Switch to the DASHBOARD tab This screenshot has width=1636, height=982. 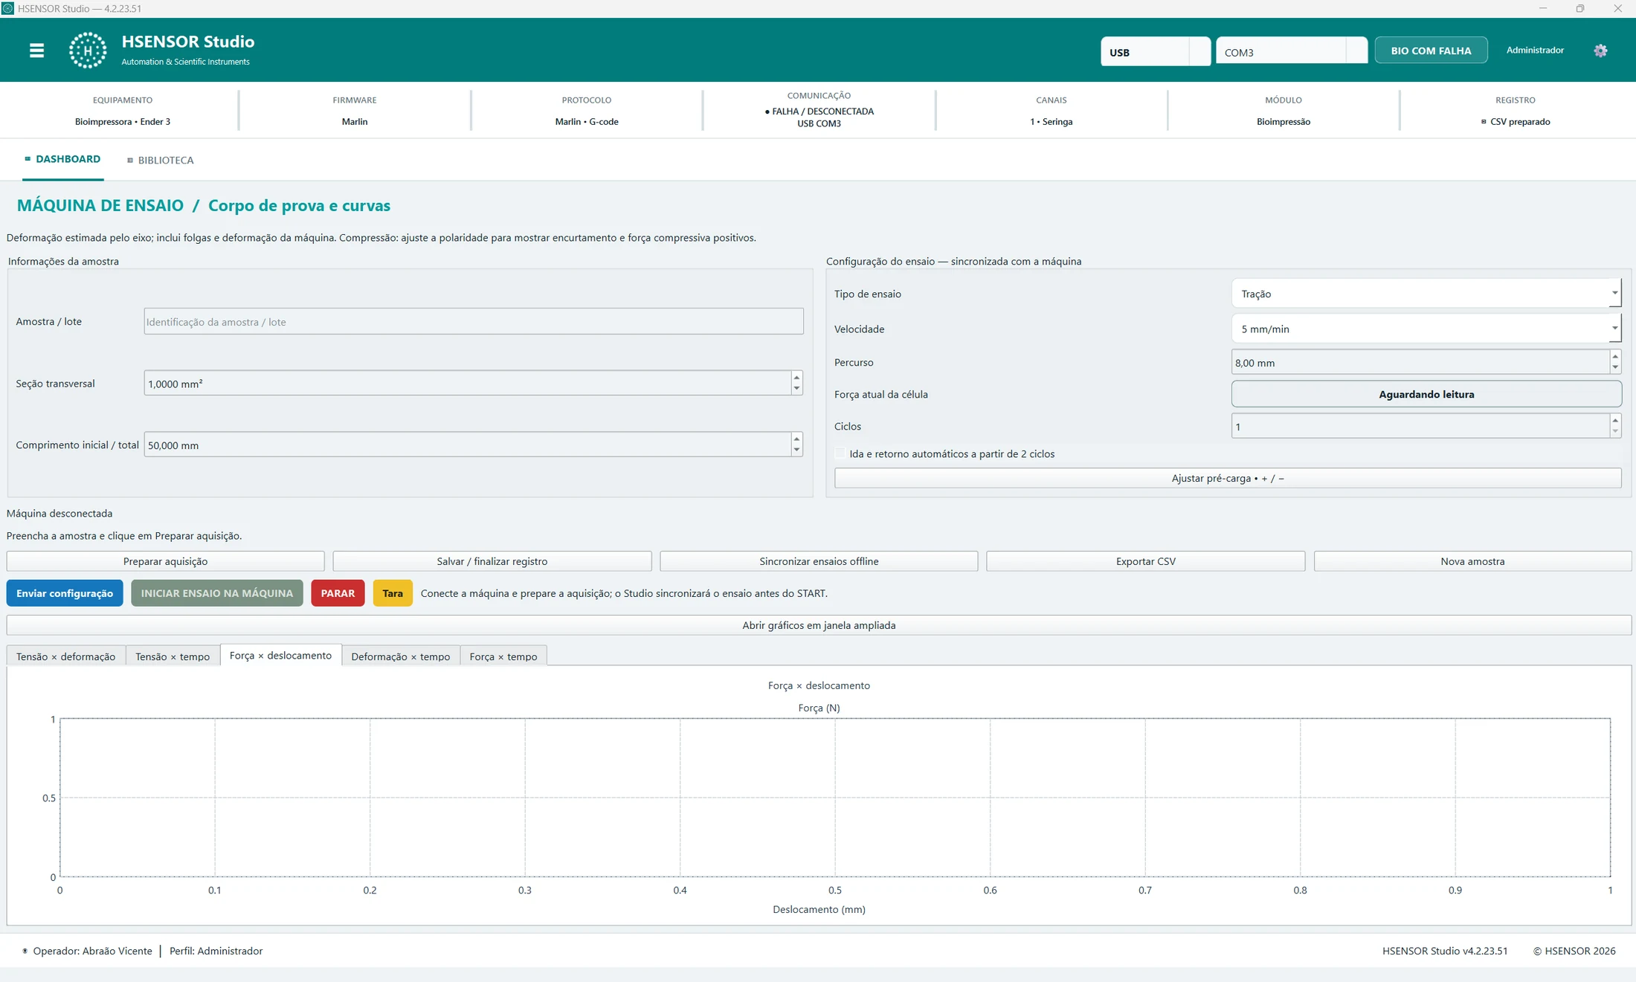click(x=63, y=159)
